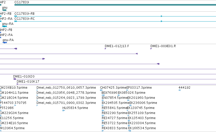This screenshot has height=132, width=216.
Task: Open Dmel_neb_013956_0948_2778.3prime label
Action: tap(66, 93)
